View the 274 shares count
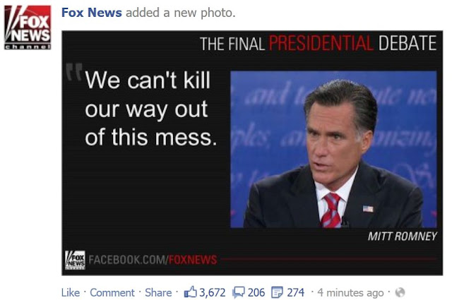 coord(295,292)
